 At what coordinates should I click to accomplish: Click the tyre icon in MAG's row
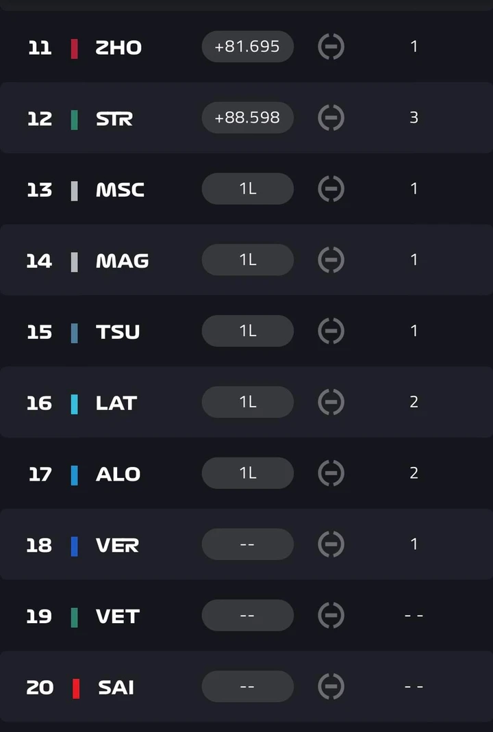(x=331, y=260)
